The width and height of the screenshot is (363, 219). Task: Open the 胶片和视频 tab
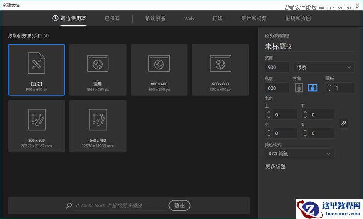pos(254,18)
